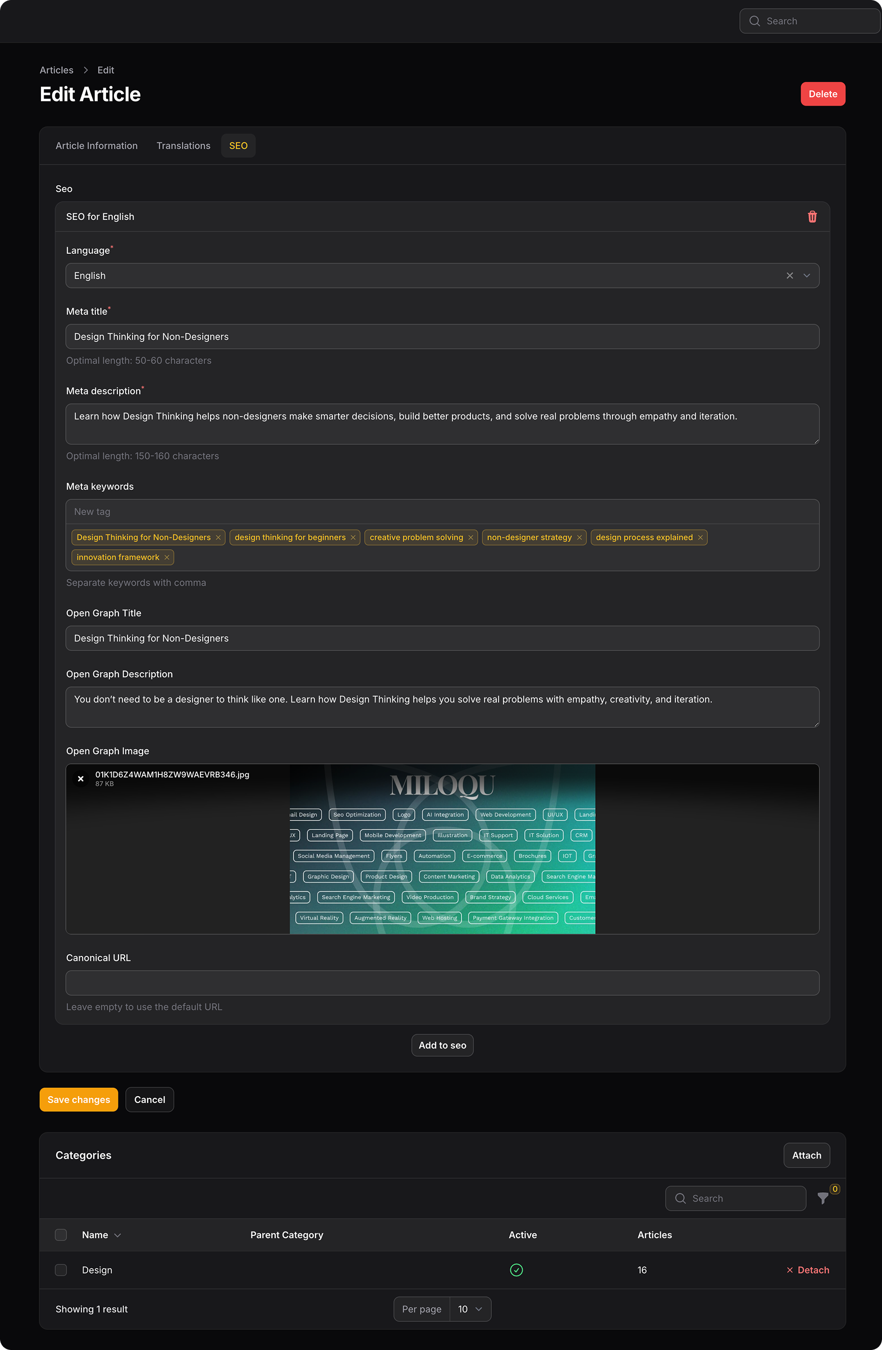Remove the uploaded Open Graph image file
This screenshot has width=882, height=1350.
(80, 779)
